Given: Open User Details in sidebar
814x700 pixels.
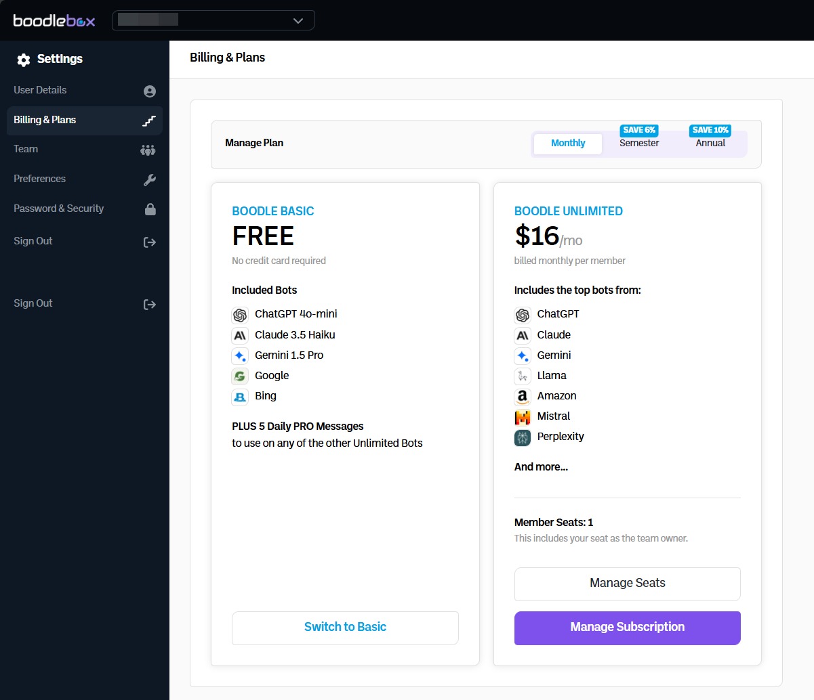Looking at the screenshot, I should (x=41, y=90).
